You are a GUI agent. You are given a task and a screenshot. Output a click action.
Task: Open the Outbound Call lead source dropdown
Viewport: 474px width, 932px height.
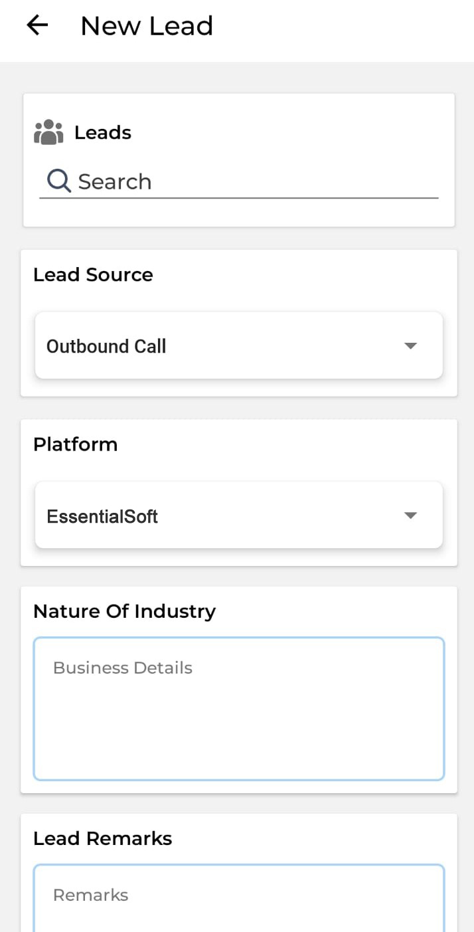pos(239,345)
